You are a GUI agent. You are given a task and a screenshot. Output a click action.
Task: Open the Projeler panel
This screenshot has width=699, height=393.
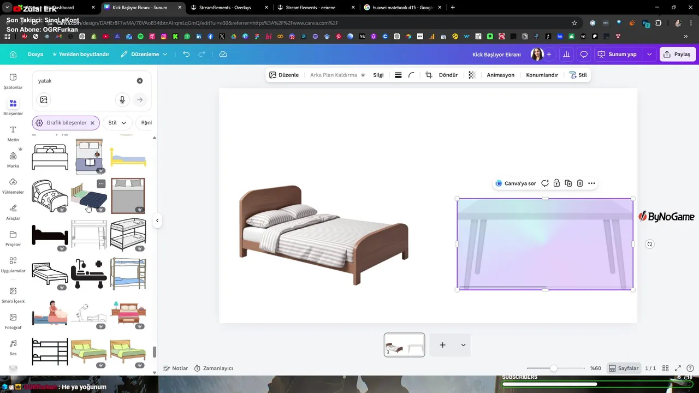[13, 239]
